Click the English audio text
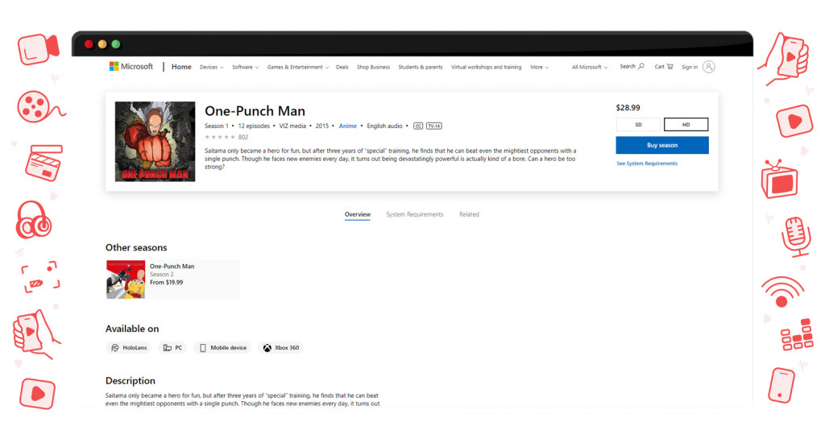Screen dimensions: 825x439 point(384,126)
